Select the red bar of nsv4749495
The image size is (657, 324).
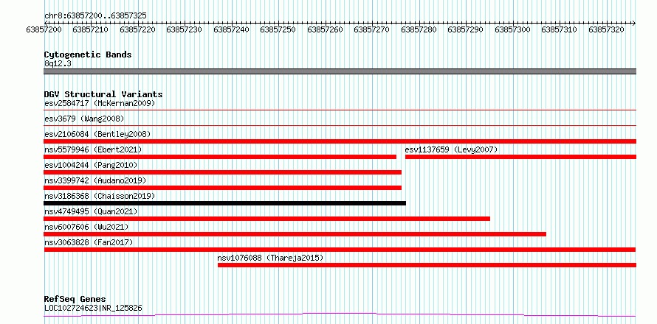click(x=267, y=218)
